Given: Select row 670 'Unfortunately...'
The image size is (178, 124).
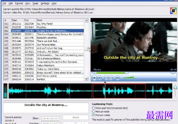Looking at the screenshot, I should click(x=44, y=55).
